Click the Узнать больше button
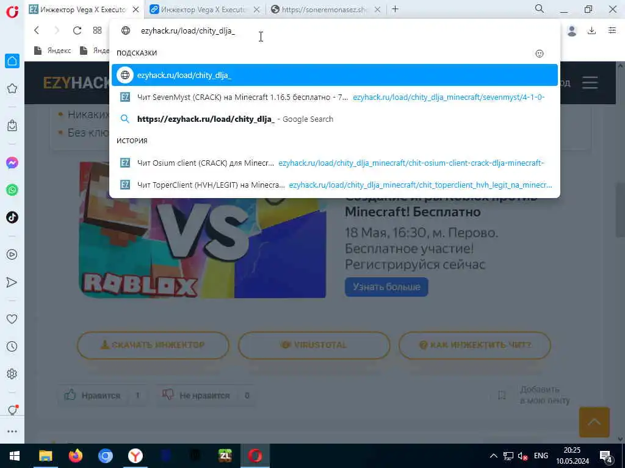 point(386,287)
